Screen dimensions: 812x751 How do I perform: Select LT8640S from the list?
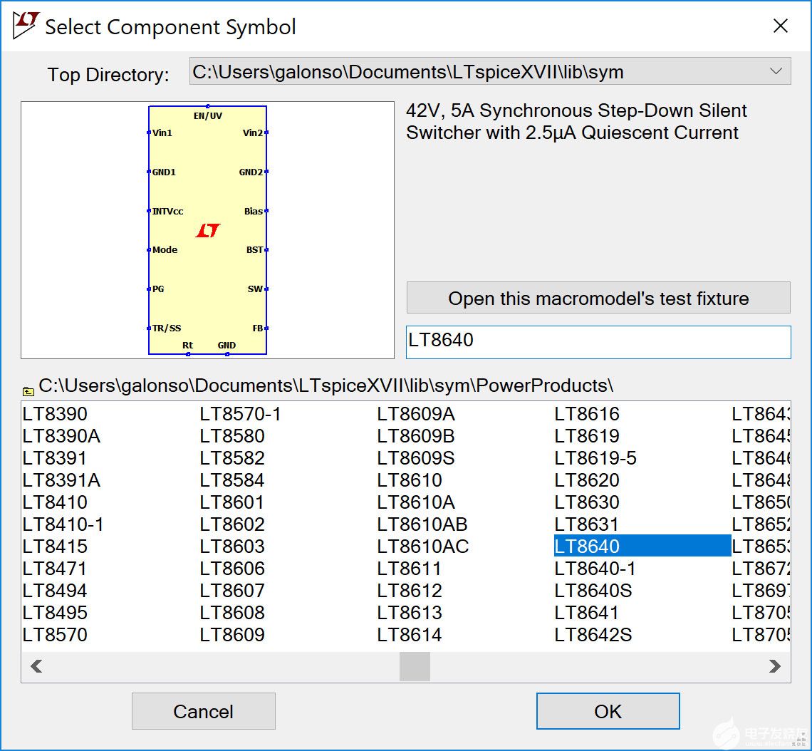(x=593, y=591)
